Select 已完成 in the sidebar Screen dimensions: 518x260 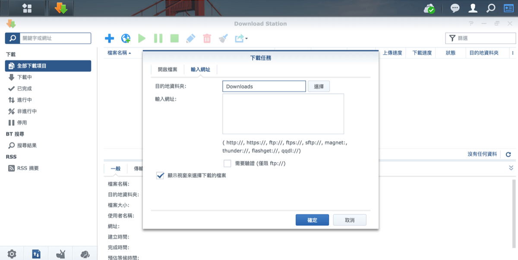point(24,89)
